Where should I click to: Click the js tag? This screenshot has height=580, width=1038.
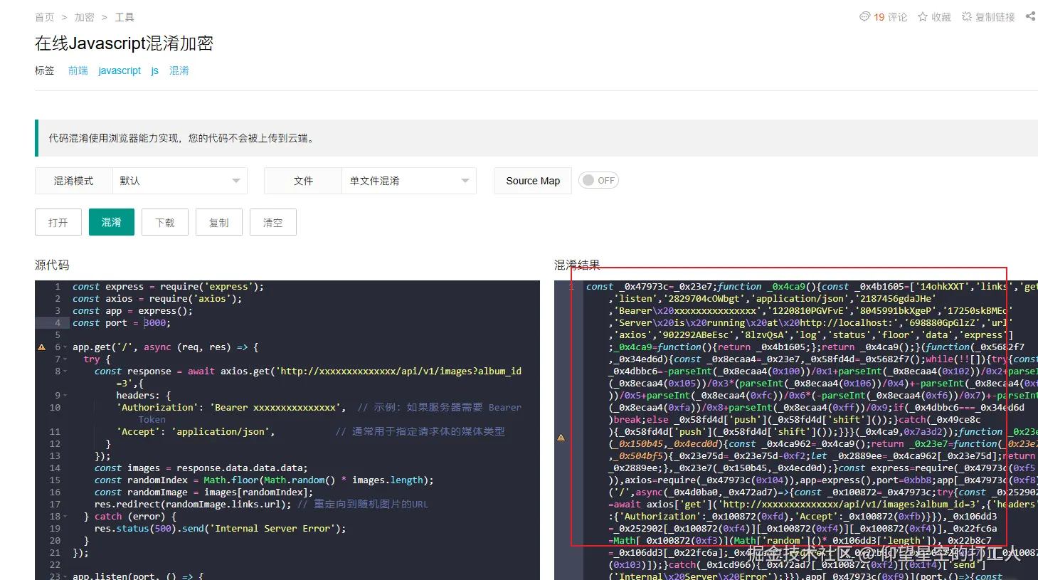(x=154, y=70)
